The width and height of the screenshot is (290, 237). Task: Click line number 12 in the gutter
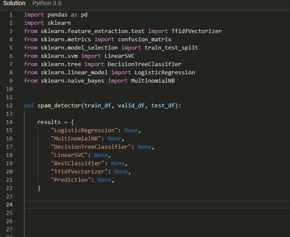pos(9,106)
